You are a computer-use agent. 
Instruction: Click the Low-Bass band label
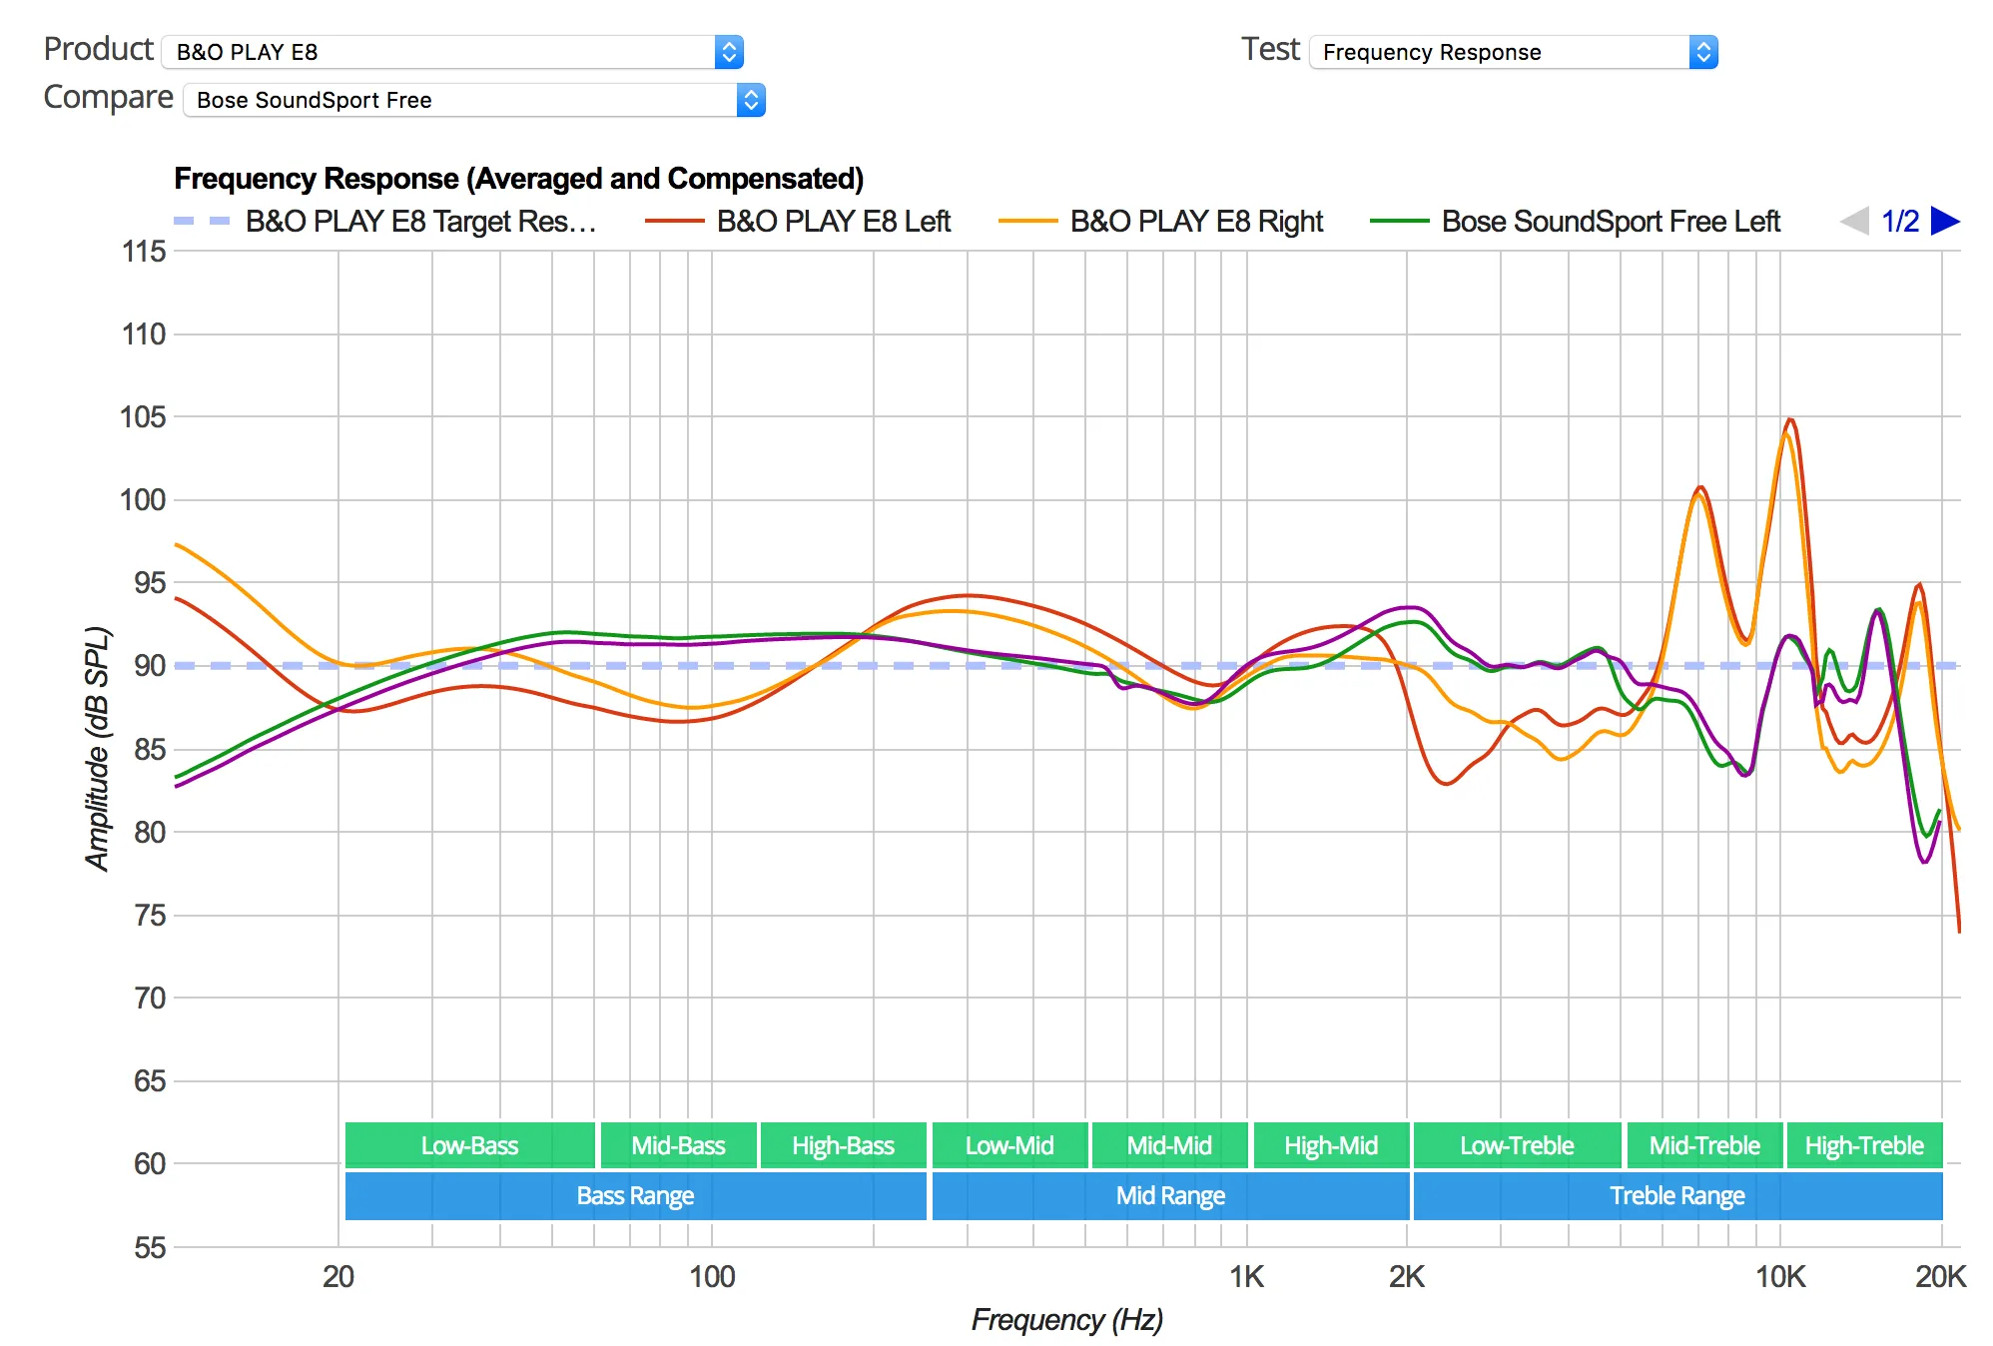coord(469,1145)
